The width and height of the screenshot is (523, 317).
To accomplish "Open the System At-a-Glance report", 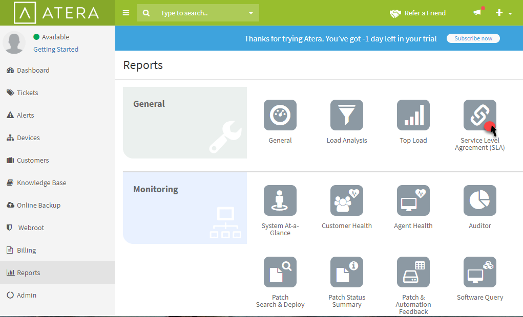I will (280, 200).
